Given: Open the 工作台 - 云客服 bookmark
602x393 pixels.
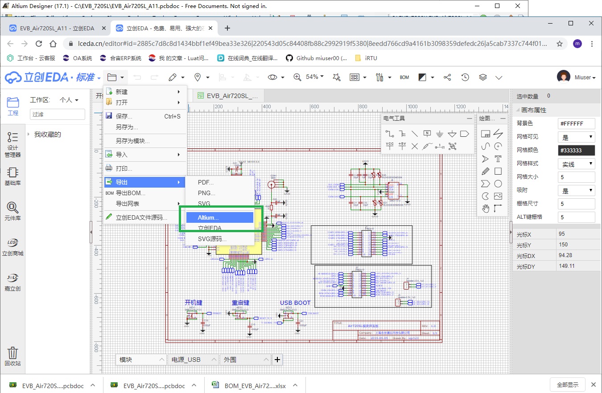Looking at the screenshot, I should click(x=31, y=58).
